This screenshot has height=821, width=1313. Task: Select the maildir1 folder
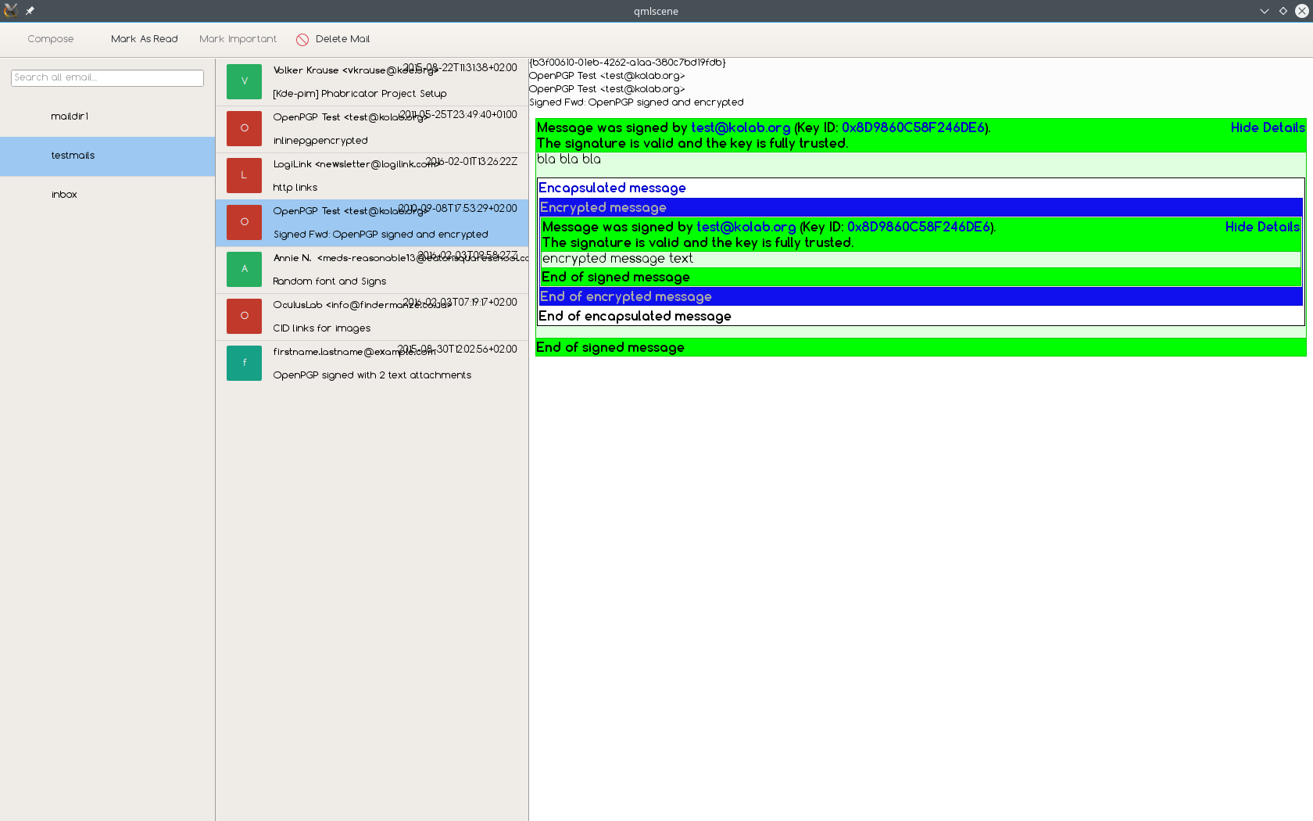[x=70, y=117]
